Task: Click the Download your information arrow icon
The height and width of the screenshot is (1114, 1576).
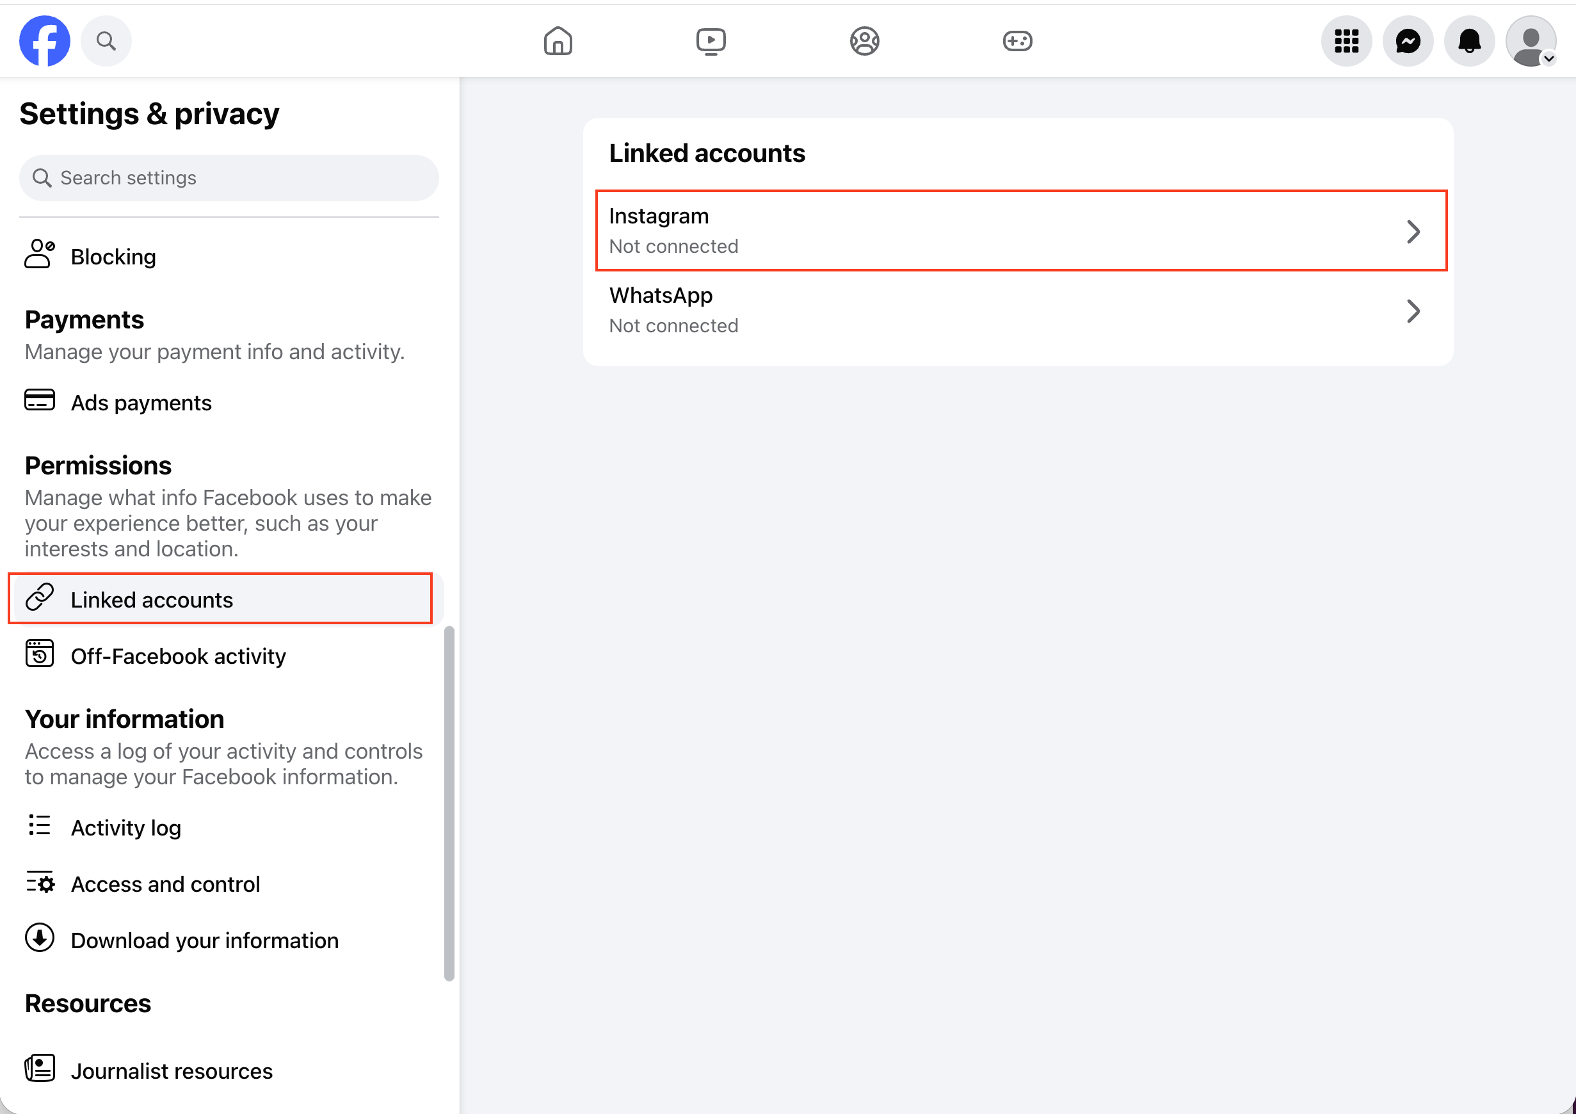Action: click(40, 939)
